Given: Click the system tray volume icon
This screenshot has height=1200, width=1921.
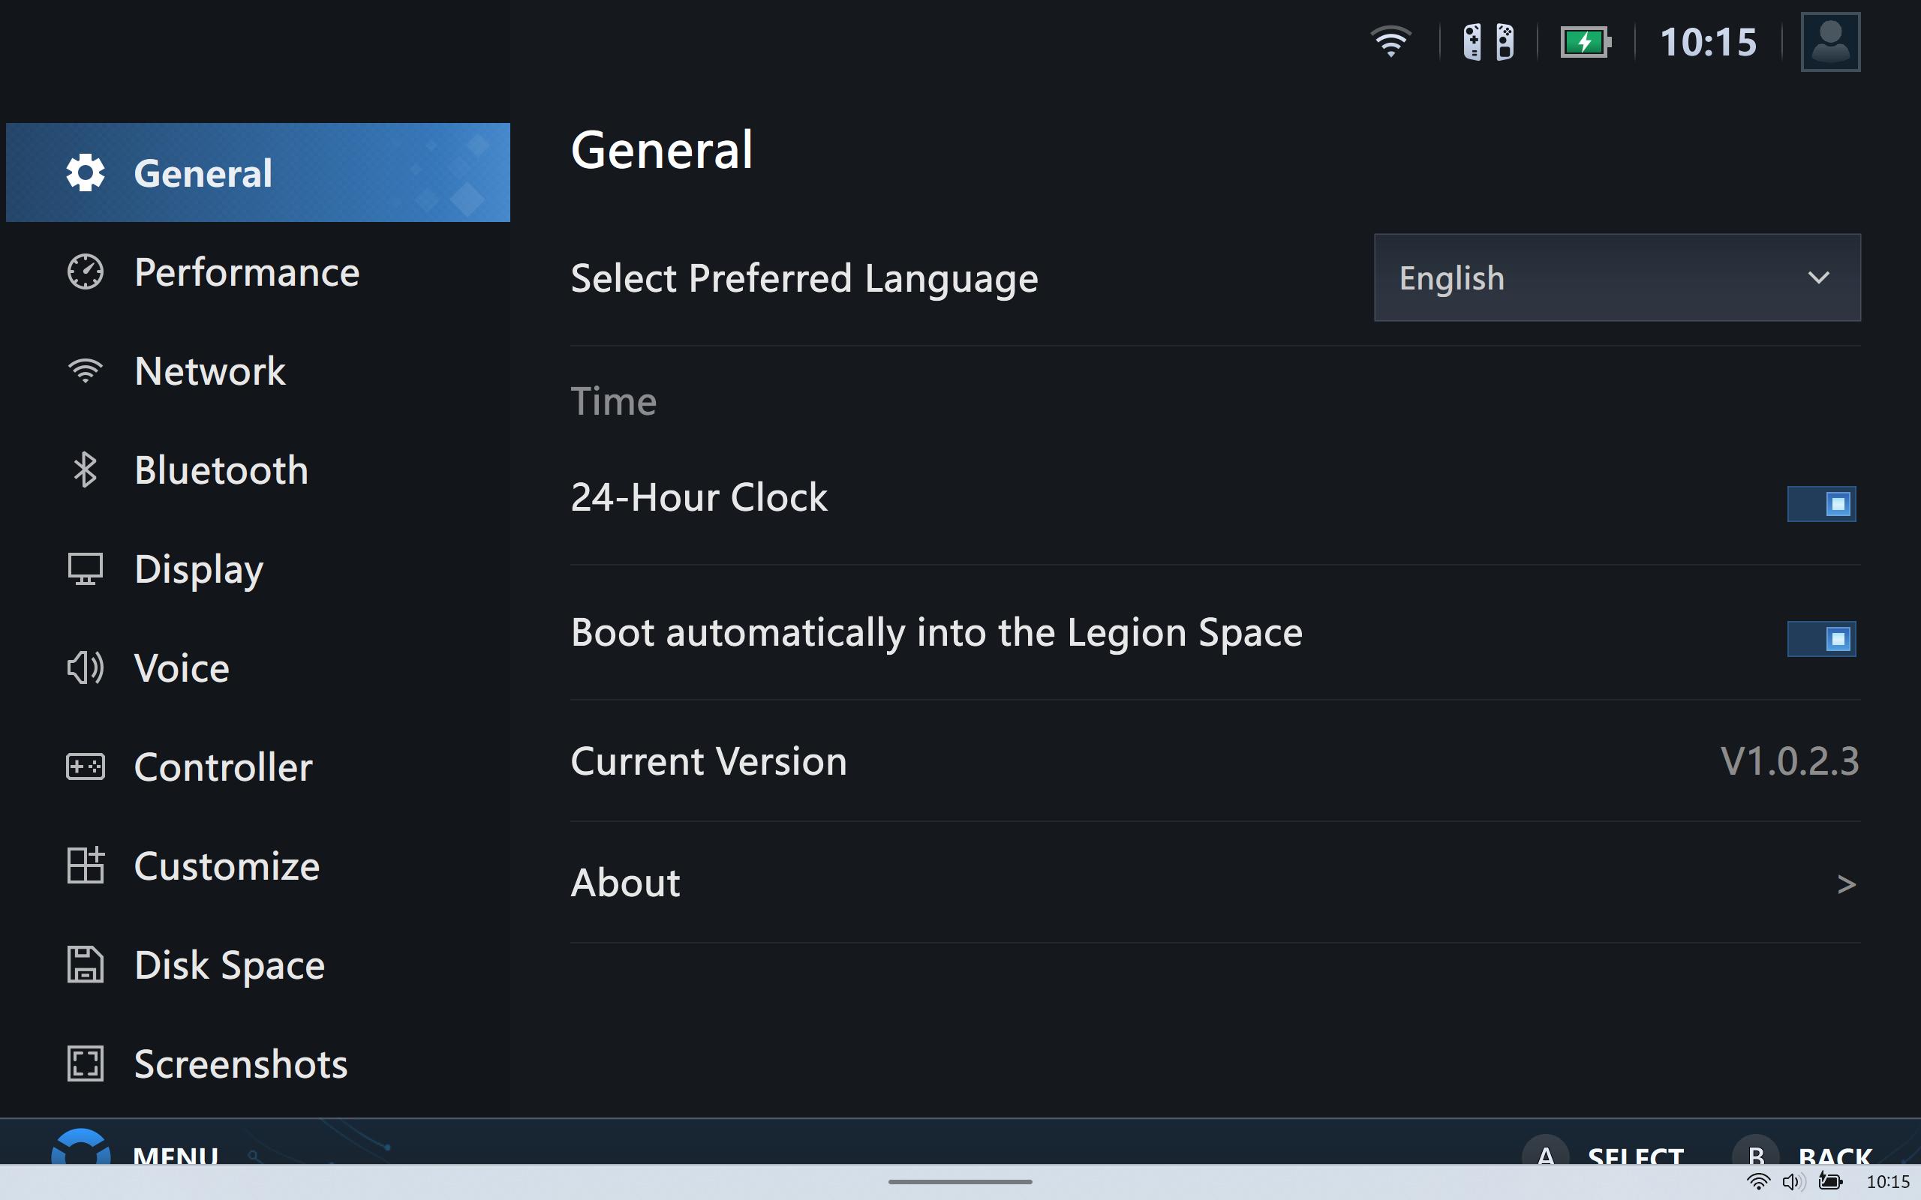Looking at the screenshot, I should [x=1793, y=1182].
